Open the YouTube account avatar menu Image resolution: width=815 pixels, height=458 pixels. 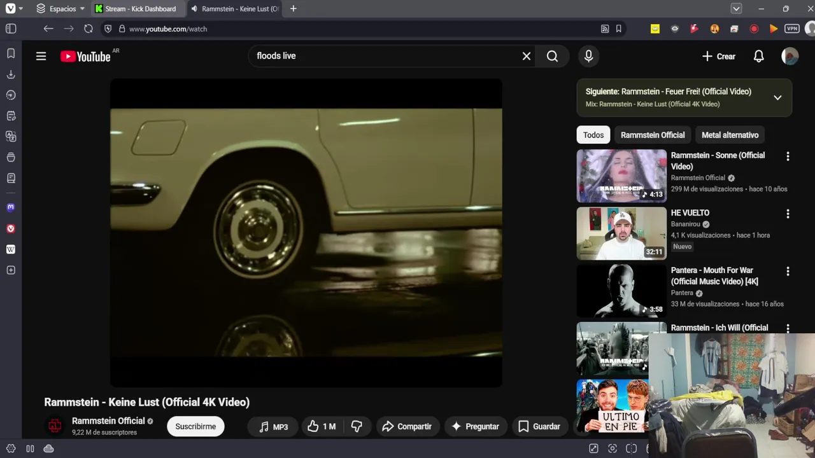pos(790,56)
